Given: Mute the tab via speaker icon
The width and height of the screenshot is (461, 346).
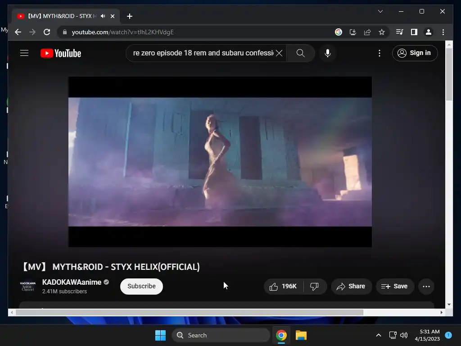Looking at the screenshot, I should click(x=103, y=16).
